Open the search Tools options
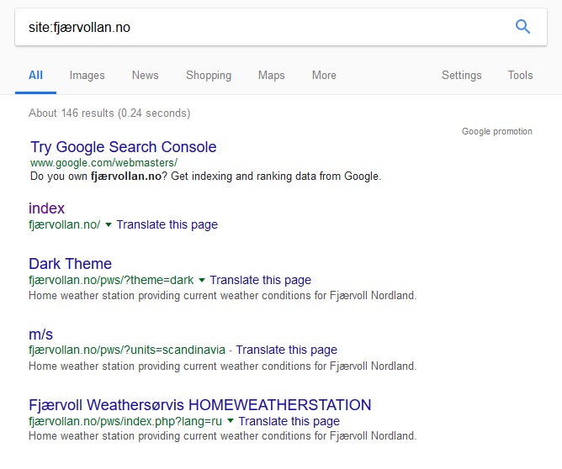Screen dimensions: 562x469 pos(520,75)
